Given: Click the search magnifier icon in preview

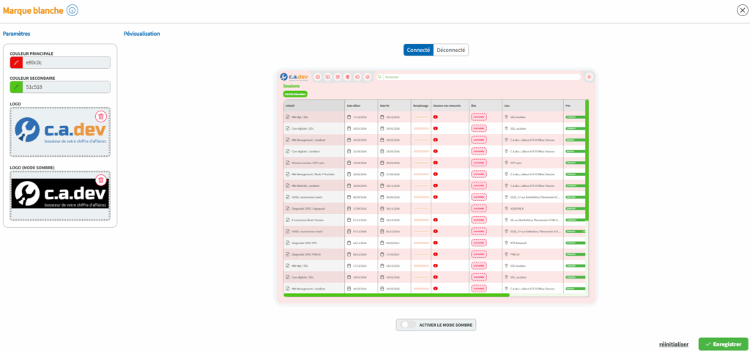Looking at the screenshot, I should pyautogui.click(x=381, y=76).
